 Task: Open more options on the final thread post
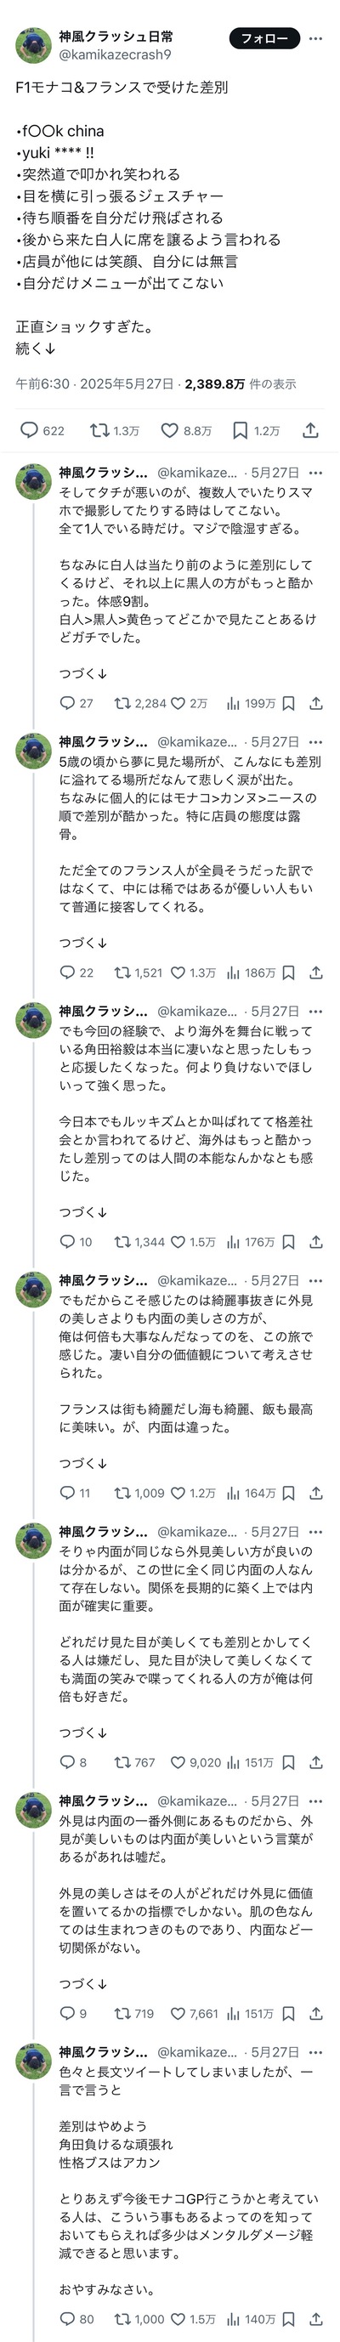(x=315, y=2095)
